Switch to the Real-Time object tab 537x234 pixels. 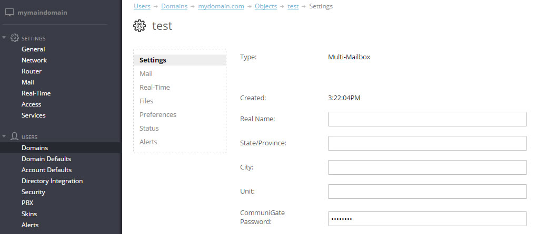[154, 87]
